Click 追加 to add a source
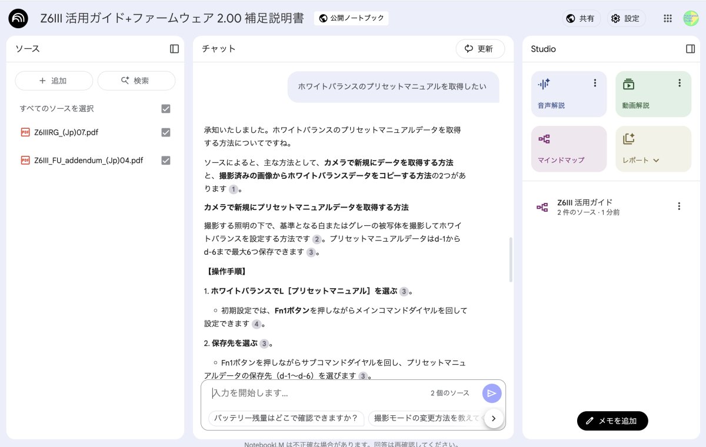This screenshot has height=447, width=706. (x=54, y=81)
